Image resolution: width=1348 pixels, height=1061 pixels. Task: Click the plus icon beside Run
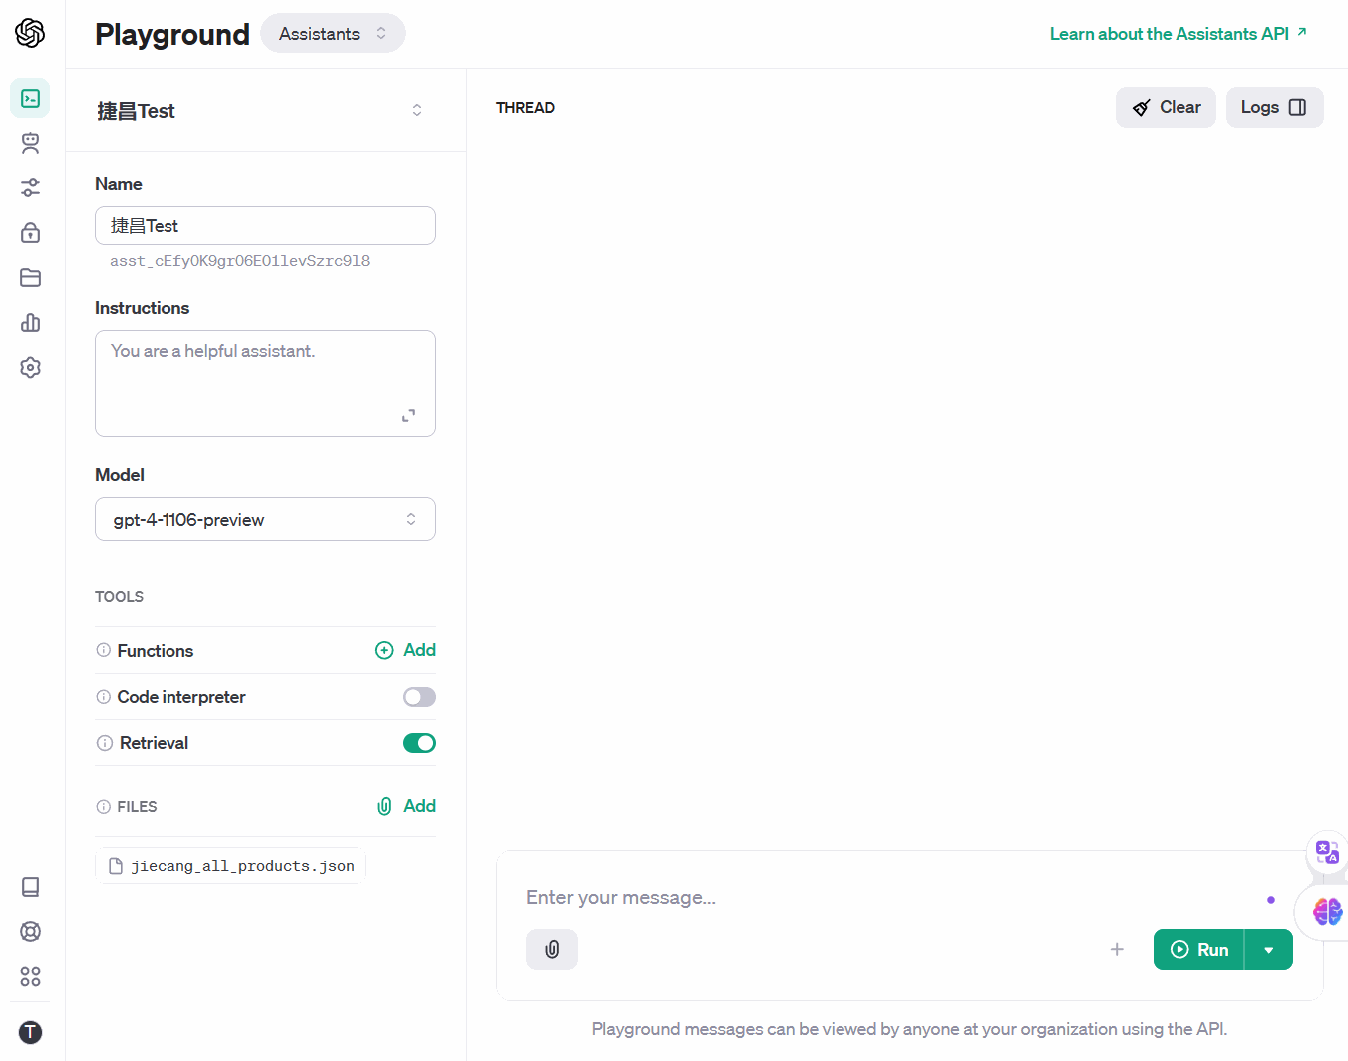tap(1117, 949)
